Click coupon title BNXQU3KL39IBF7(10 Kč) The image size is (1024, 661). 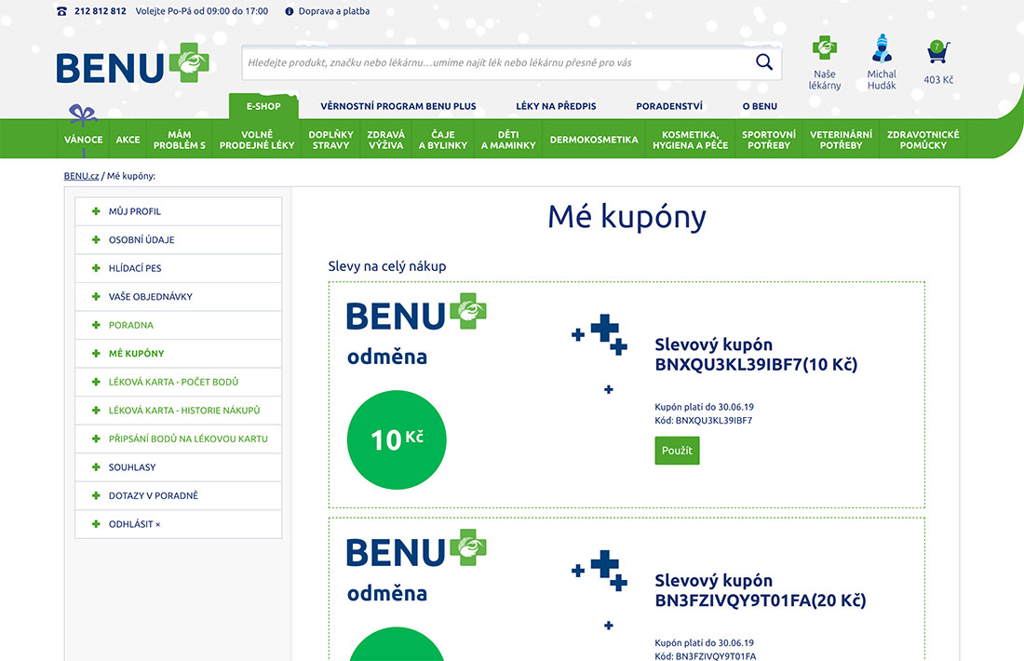[x=756, y=354]
